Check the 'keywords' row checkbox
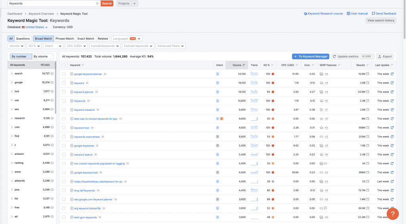406x224 pixels. tap(64, 101)
